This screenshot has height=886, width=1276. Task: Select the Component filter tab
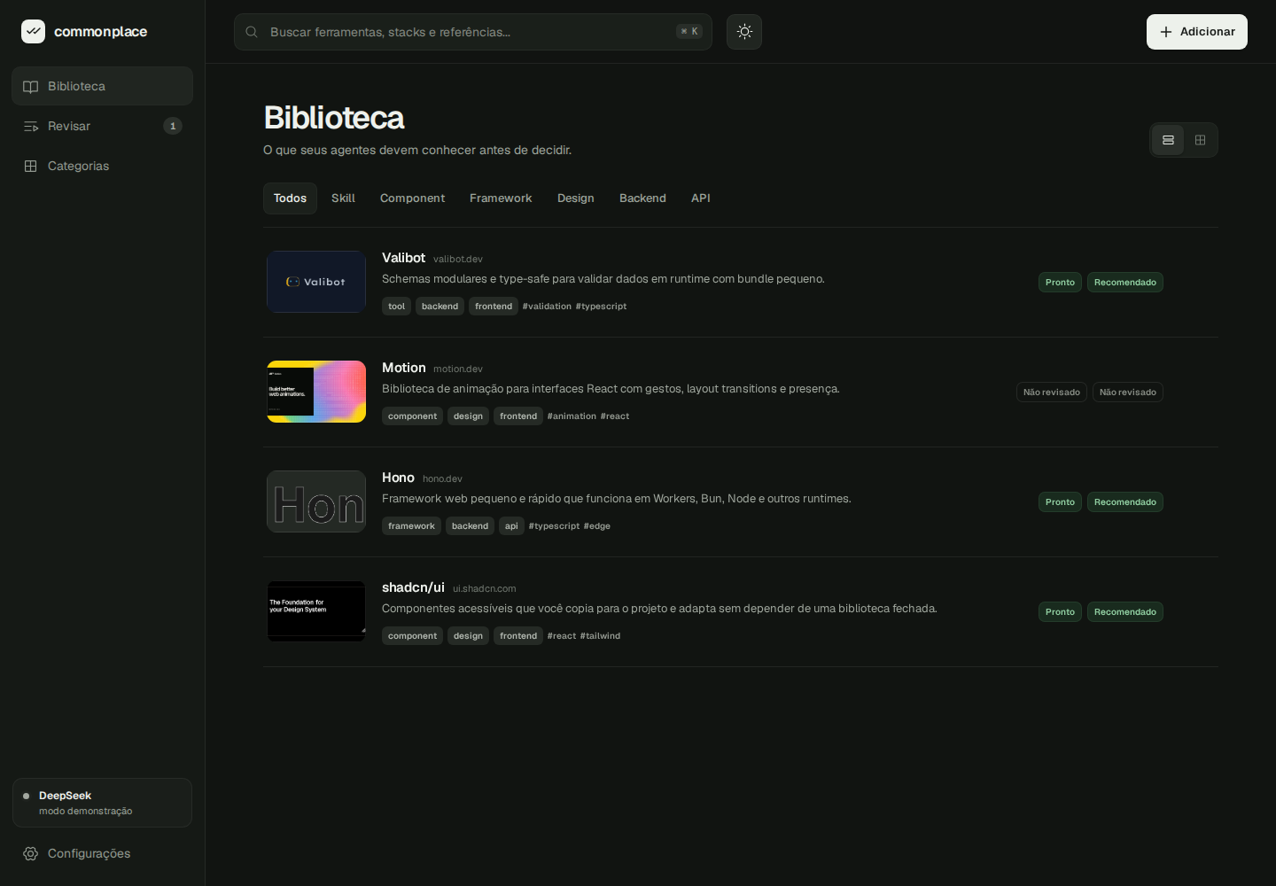point(412,198)
